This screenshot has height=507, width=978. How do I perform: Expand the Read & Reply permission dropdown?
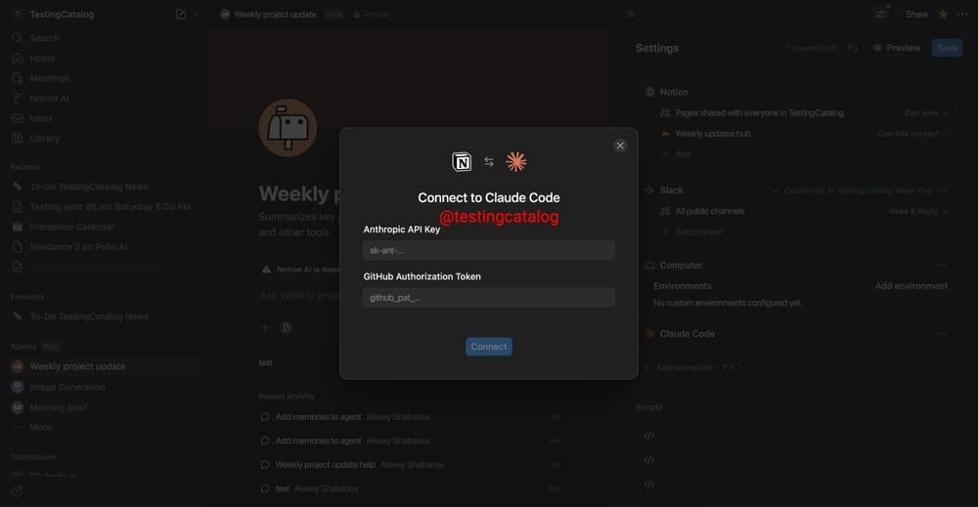tap(918, 211)
